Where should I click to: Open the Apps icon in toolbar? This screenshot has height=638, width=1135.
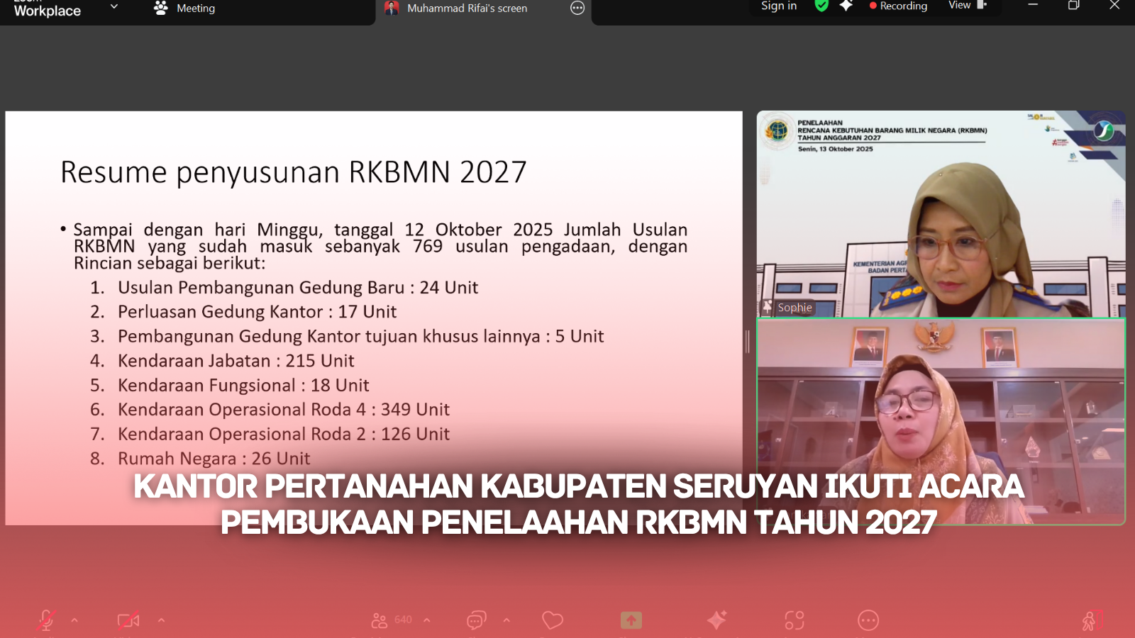pyautogui.click(x=794, y=620)
